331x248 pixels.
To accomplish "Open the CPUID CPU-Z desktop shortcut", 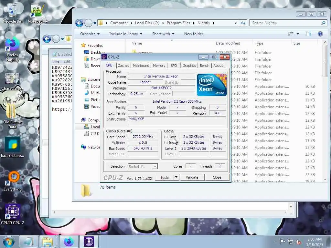I will point(13,214).
